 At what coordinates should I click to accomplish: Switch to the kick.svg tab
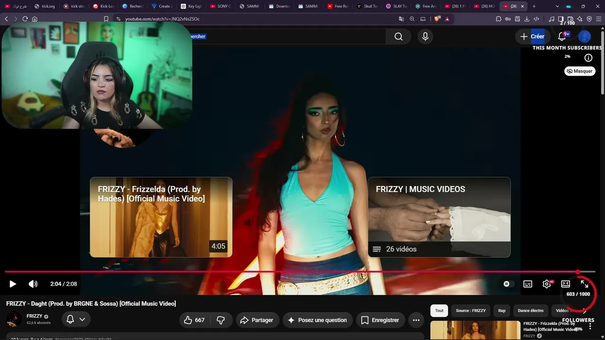pos(45,6)
